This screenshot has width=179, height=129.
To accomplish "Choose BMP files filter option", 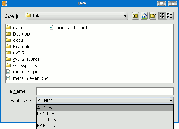I will [x=105, y=126].
